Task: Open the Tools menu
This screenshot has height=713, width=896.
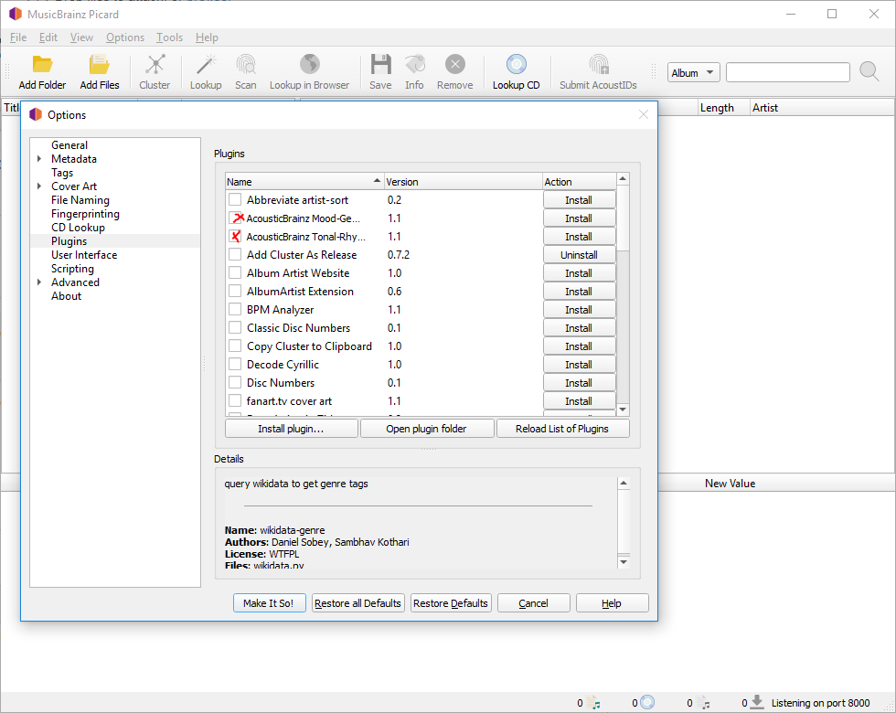Action: 170,37
